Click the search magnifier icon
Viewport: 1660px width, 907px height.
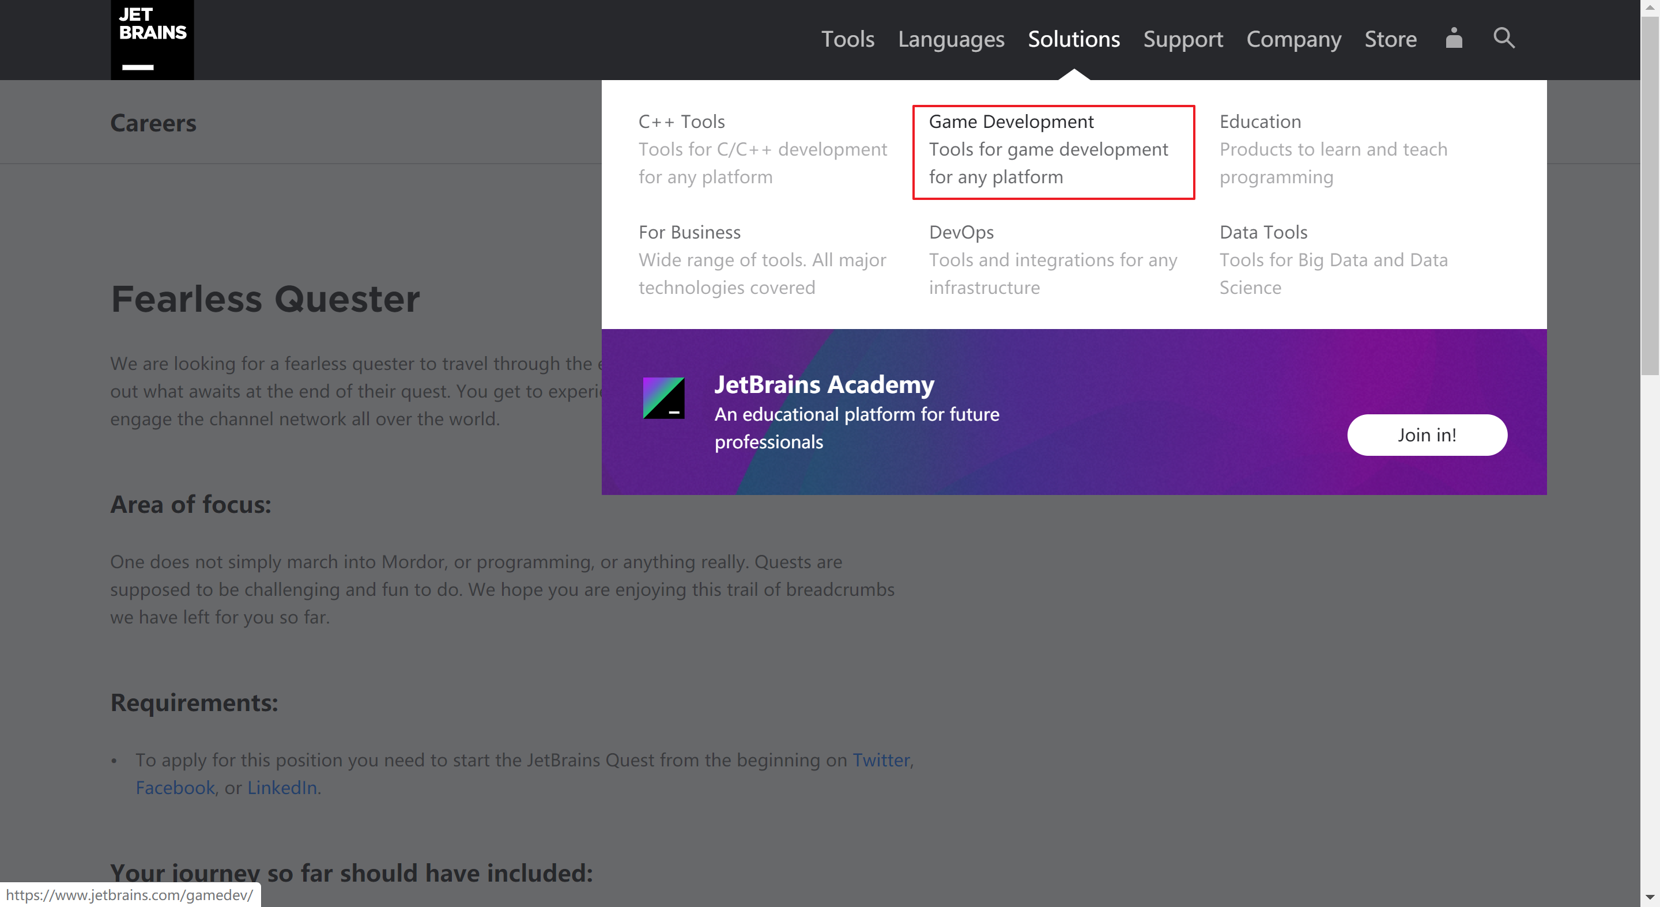[1503, 38]
